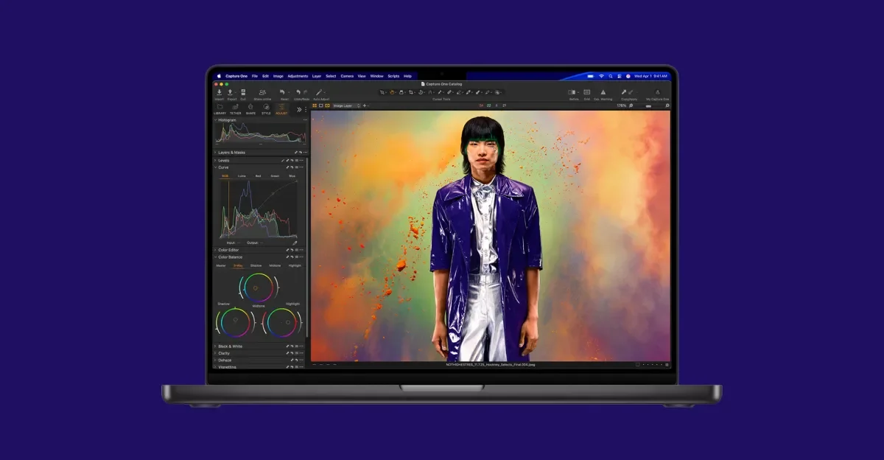The width and height of the screenshot is (884, 460).
Task: Open My Capture One account icon
Action: 658,92
